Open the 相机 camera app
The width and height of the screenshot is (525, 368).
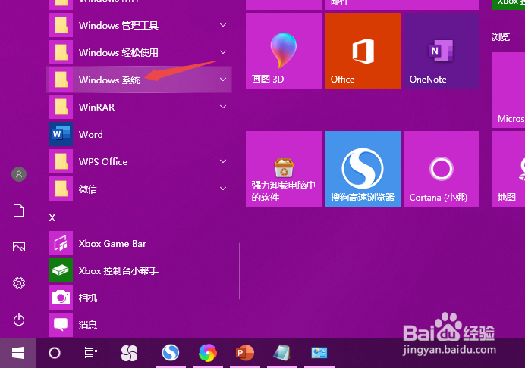[x=139, y=298]
